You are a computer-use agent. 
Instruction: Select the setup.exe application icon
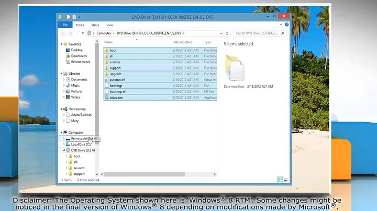[x=106, y=97]
